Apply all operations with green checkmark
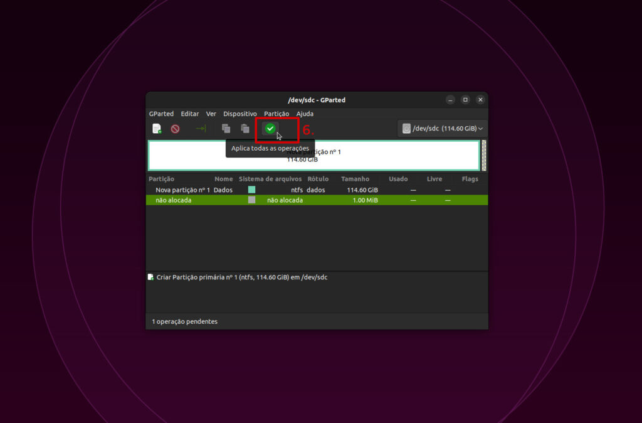The height and width of the screenshot is (423, 642). click(270, 129)
